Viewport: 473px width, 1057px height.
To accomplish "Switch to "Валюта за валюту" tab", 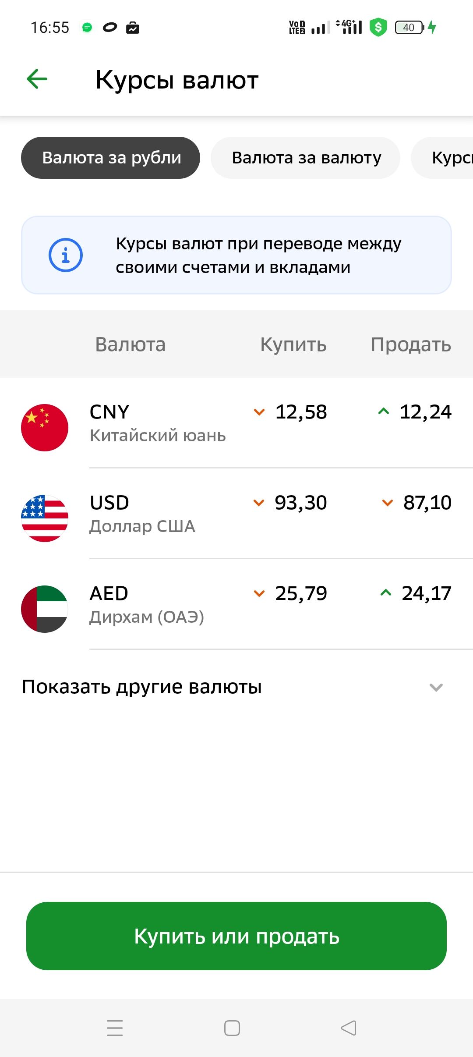I will [x=306, y=158].
